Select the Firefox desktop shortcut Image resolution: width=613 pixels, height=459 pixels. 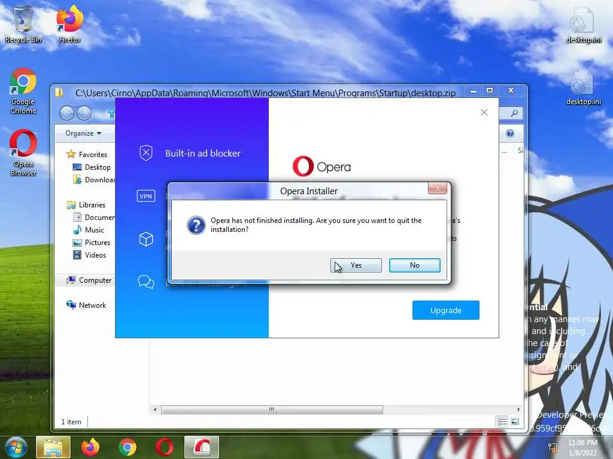(x=69, y=24)
